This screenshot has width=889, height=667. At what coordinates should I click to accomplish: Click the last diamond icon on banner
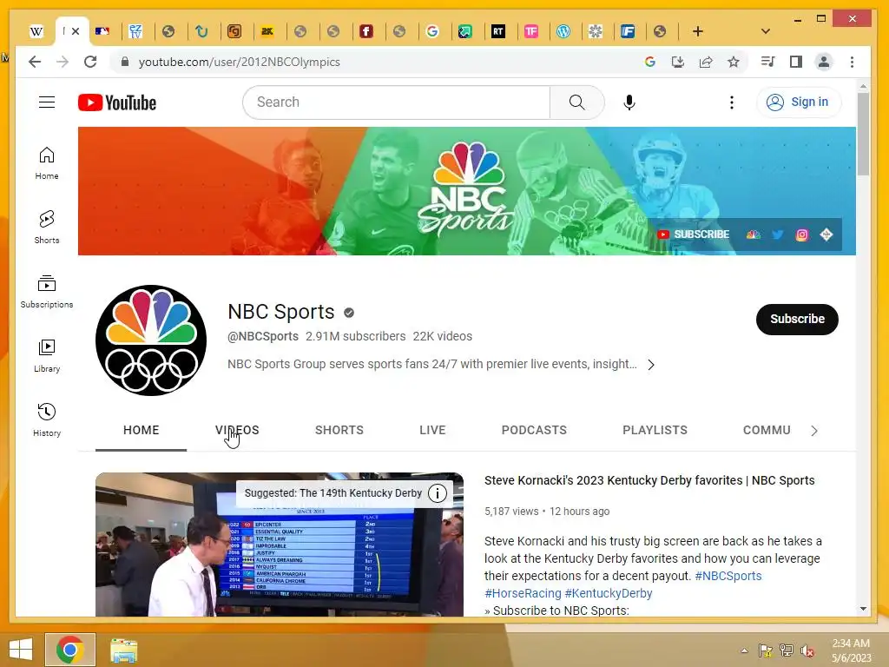pos(826,234)
